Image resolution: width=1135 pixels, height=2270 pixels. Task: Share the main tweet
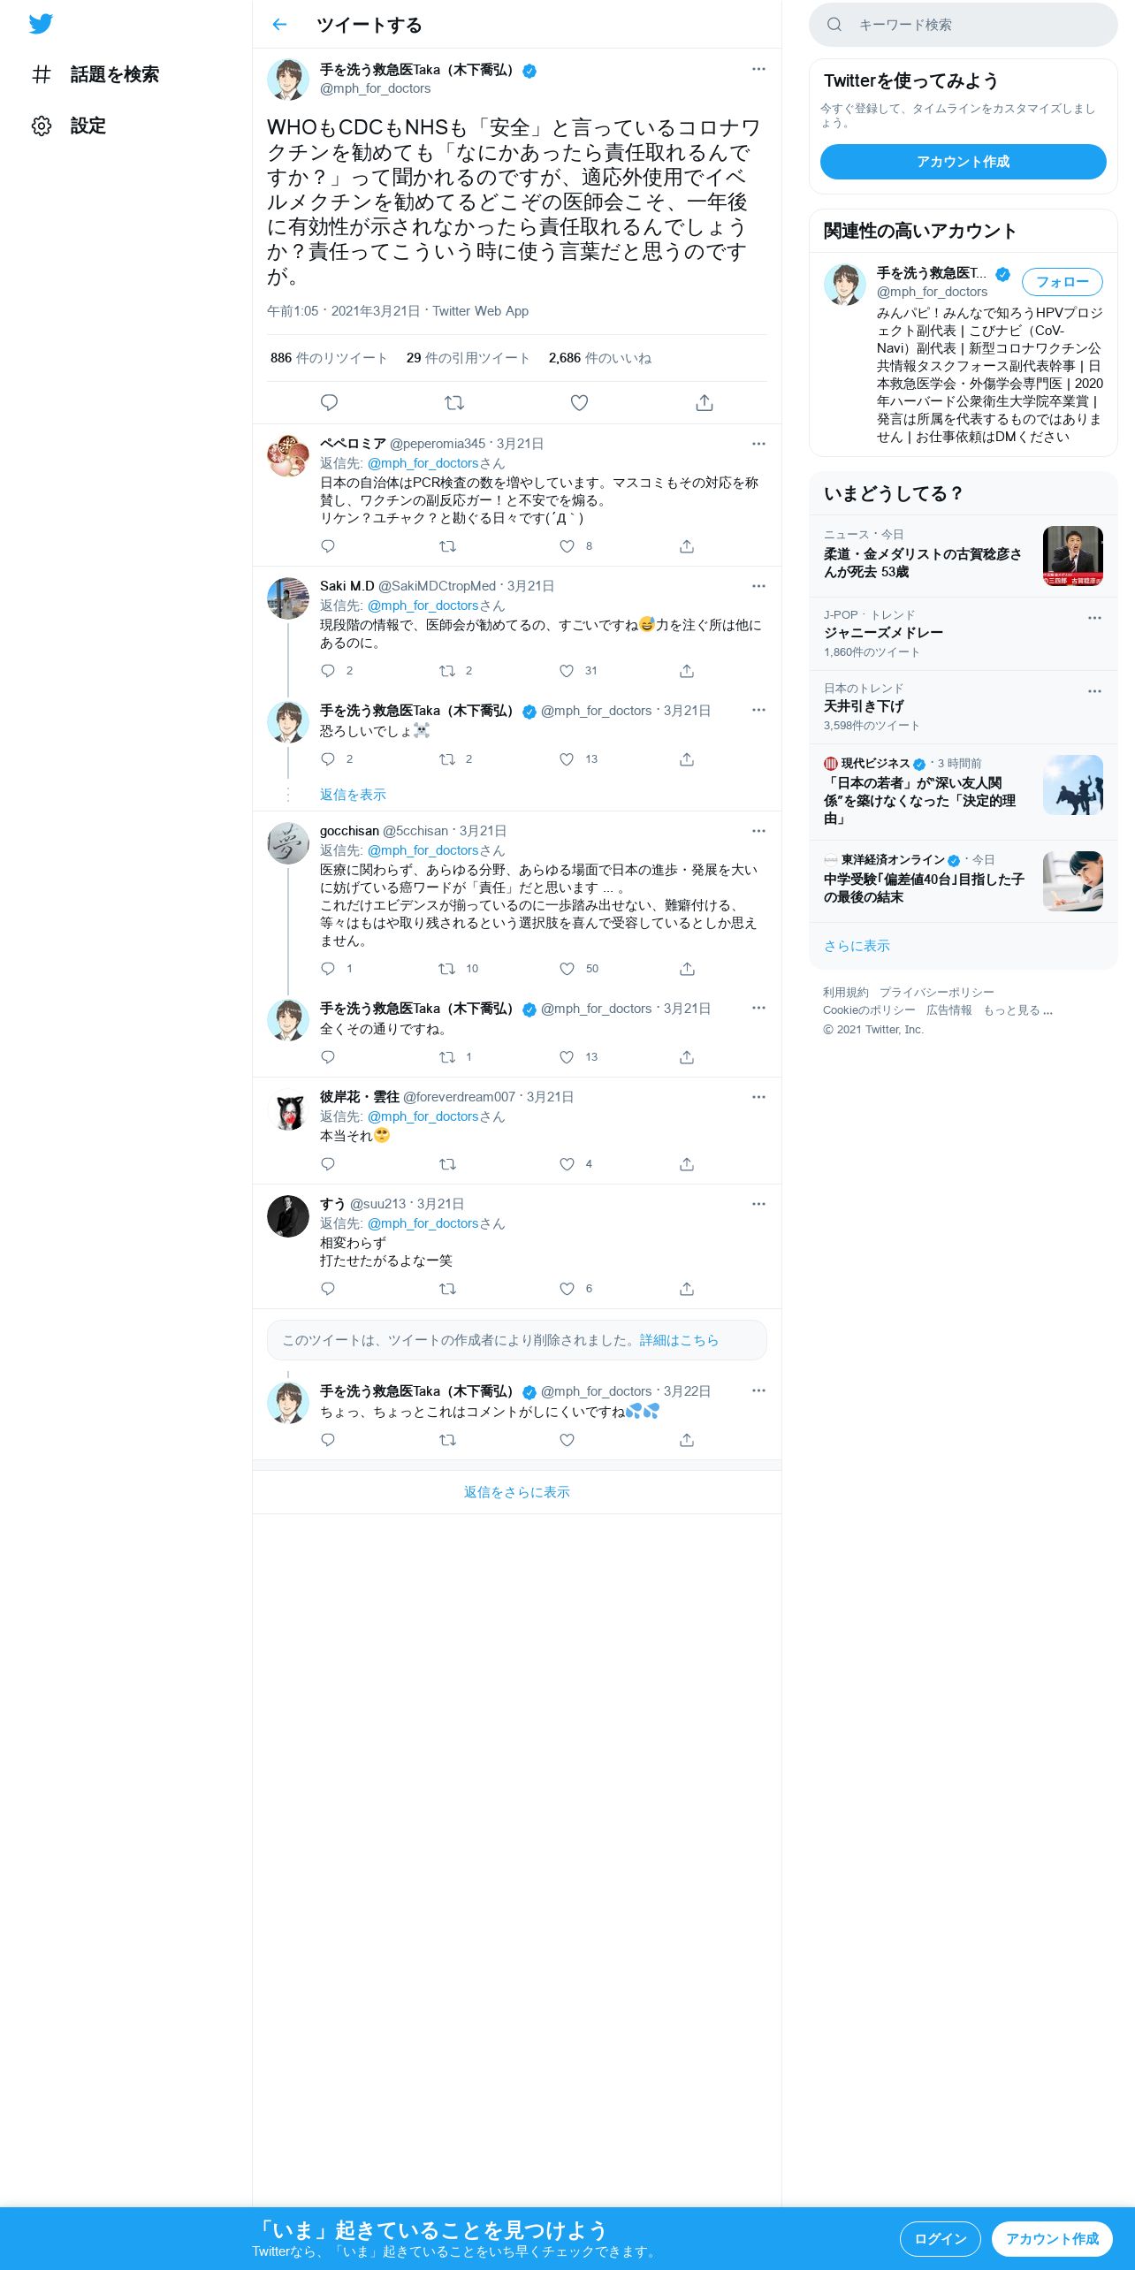click(x=705, y=403)
